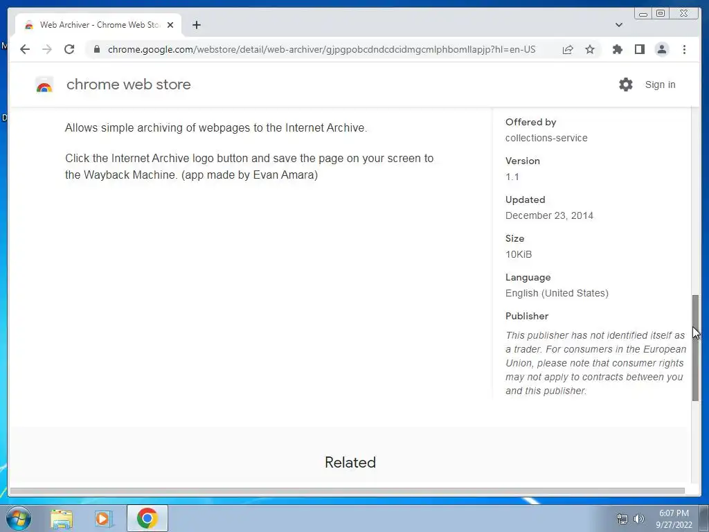This screenshot has width=709, height=532.
Task: Expand the tab search dropdown arrow
Action: pos(618,25)
